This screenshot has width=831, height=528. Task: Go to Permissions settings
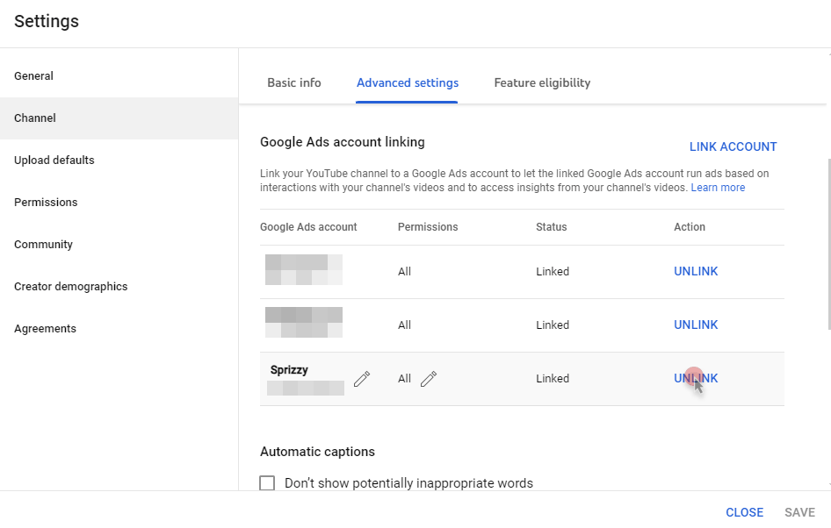coord(119,202)
